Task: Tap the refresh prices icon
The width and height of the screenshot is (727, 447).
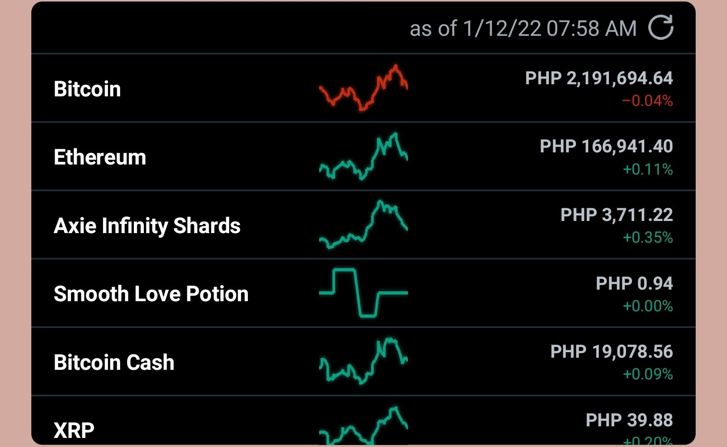Action: pos(661,27)
